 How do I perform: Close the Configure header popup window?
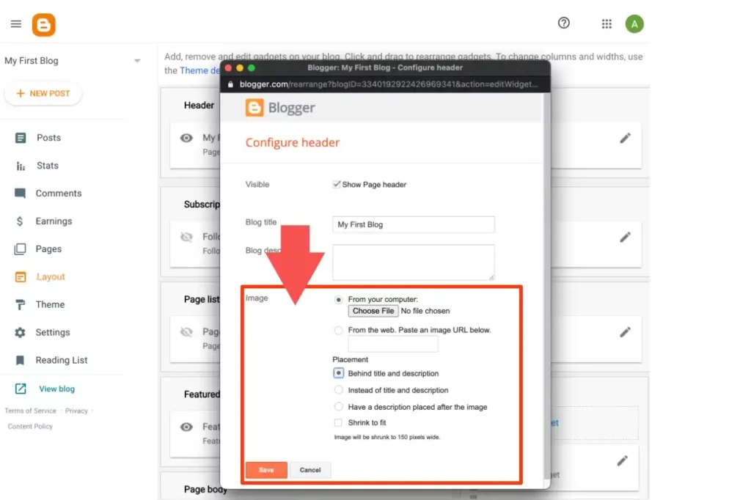(x=229, y=68)
